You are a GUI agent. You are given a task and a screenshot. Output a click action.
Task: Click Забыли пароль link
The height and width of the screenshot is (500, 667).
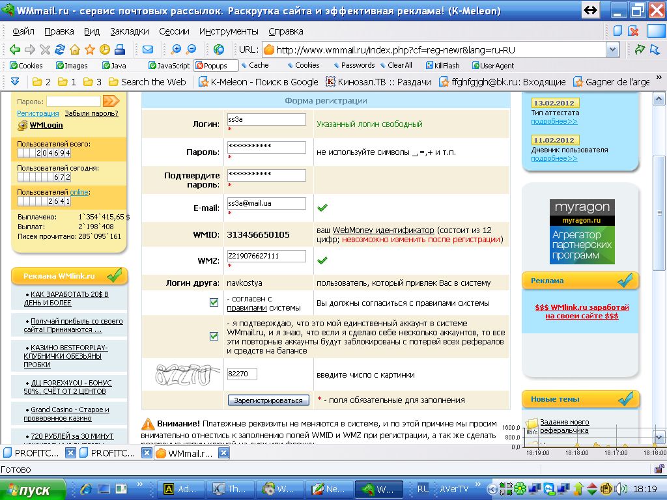pyautogui.click(x=91, y=113)
